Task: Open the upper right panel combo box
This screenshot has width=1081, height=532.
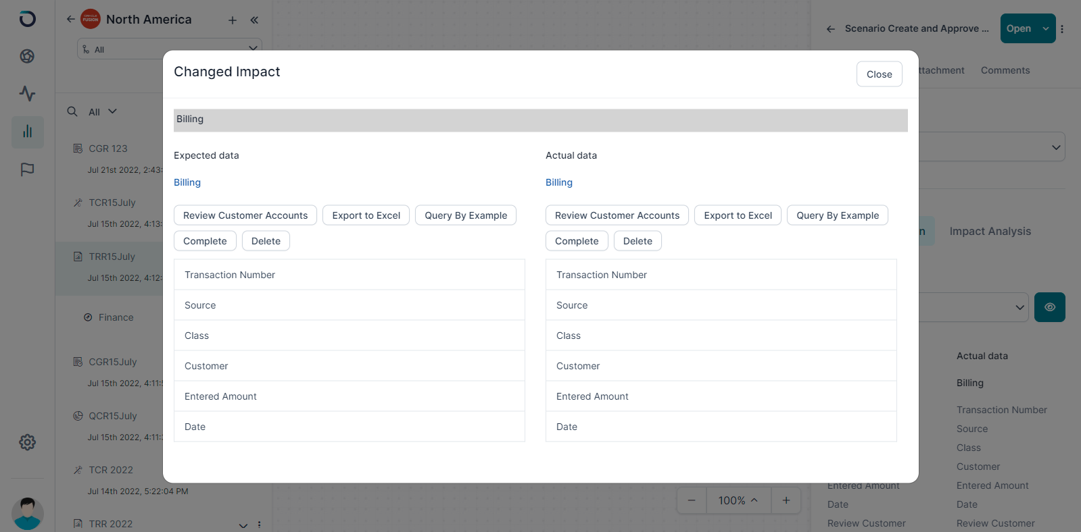Action: click(x=992, y=147)
